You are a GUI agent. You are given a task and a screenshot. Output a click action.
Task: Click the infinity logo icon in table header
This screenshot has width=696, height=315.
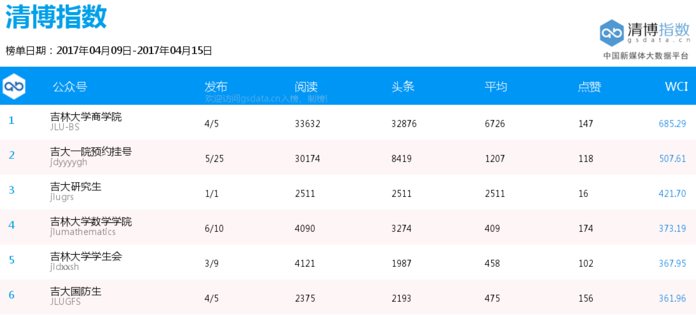(x=14, y=87)
